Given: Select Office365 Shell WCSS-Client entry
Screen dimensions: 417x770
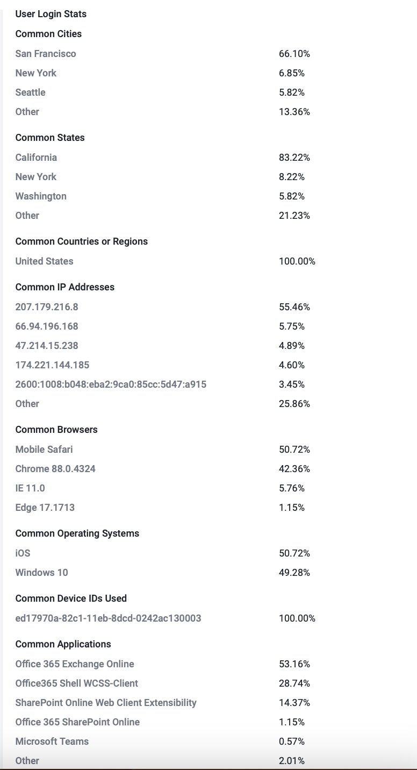Looking at the screenshot, I should (77, 683).
